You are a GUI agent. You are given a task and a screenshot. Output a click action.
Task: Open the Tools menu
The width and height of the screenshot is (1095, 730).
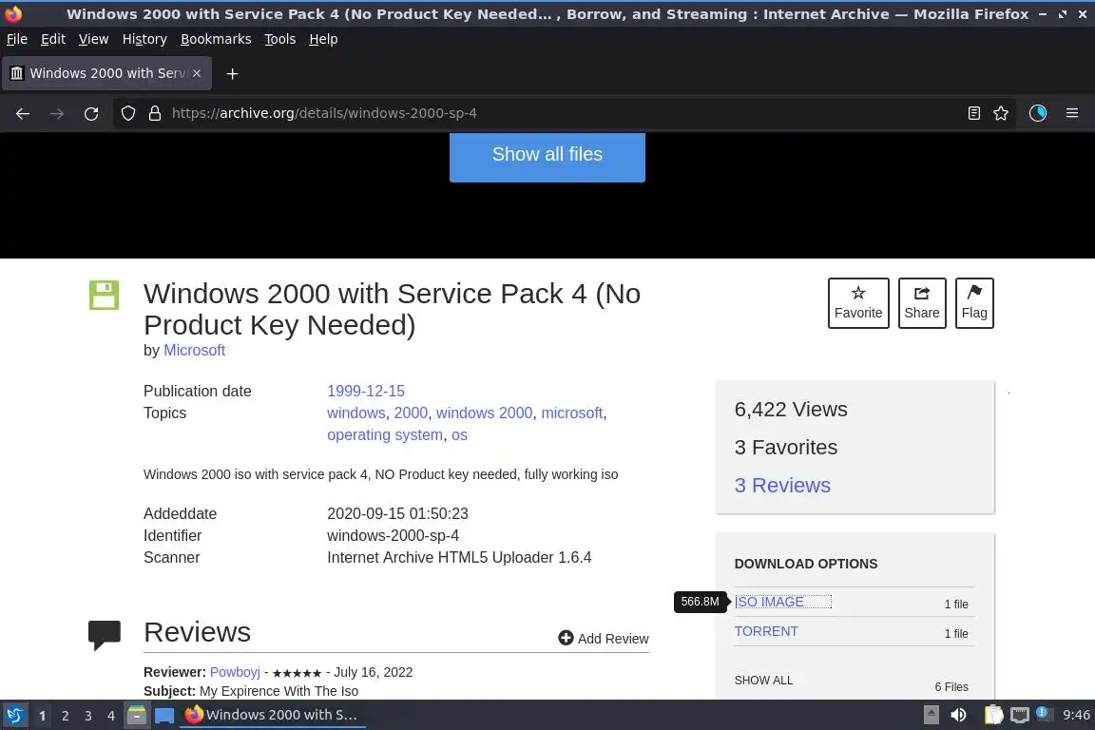[x=280, y=39]
